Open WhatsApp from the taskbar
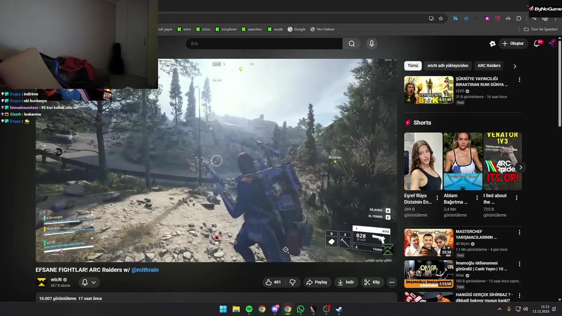 [300, 309]
